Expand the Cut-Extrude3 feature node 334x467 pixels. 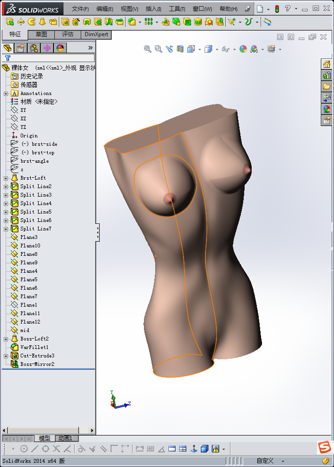pyautogui.click(x=6, y=356)
